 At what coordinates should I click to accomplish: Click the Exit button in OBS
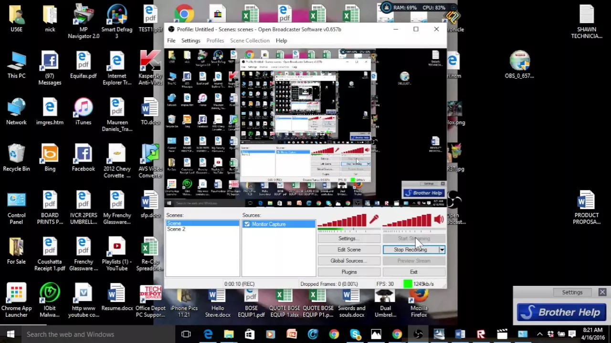[414, 272]
